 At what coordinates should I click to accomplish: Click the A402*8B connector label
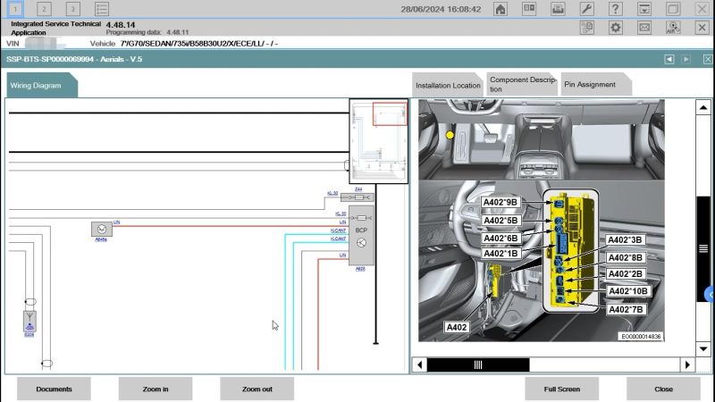(x=625, y=258)
